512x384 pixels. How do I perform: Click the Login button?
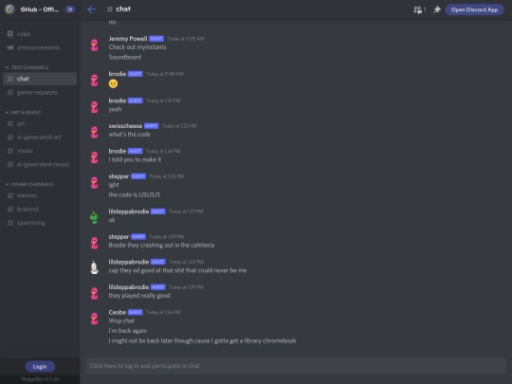40,366
